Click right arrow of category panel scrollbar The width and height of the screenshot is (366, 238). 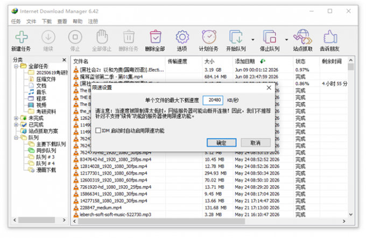coord(64,220)
